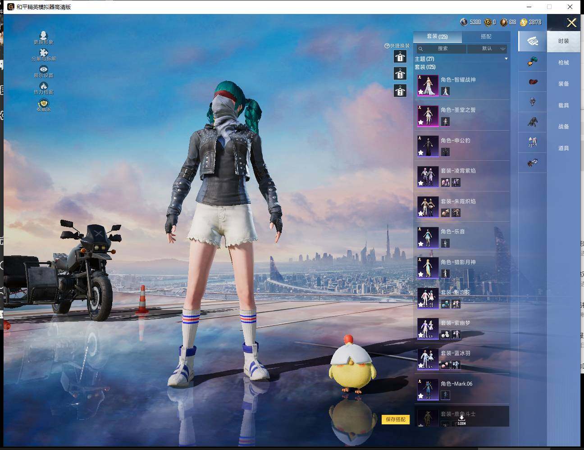
Task: Open the 分解与拆解 puzzle icon
Action: coord(44,52)
